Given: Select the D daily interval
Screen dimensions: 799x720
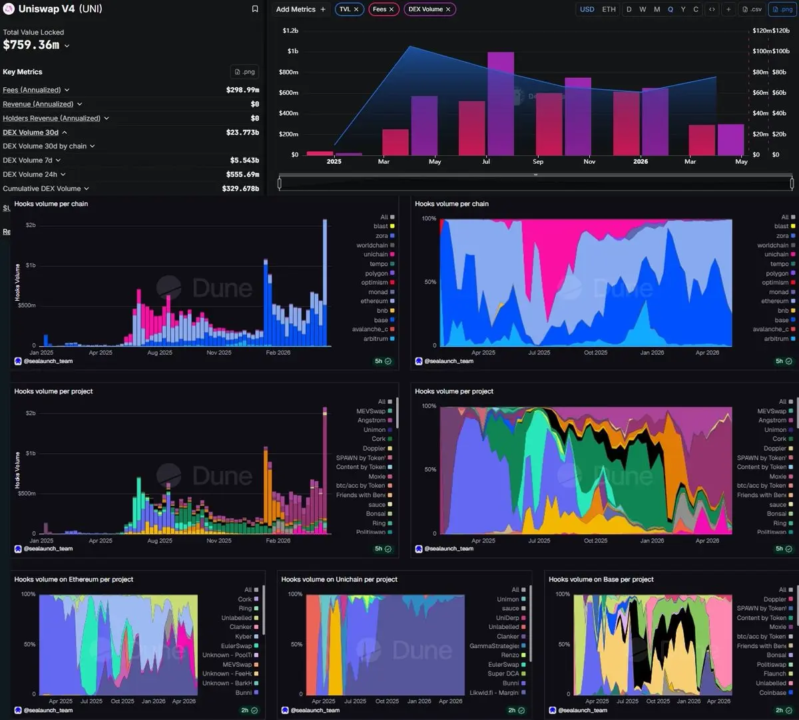Looking at the screenshot, I should coord(629,9).
